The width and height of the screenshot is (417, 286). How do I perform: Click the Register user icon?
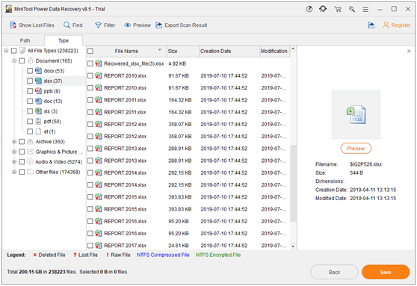tap(386, 25)
